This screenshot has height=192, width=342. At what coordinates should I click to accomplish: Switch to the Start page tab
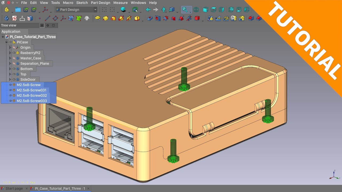click(14, 188)
